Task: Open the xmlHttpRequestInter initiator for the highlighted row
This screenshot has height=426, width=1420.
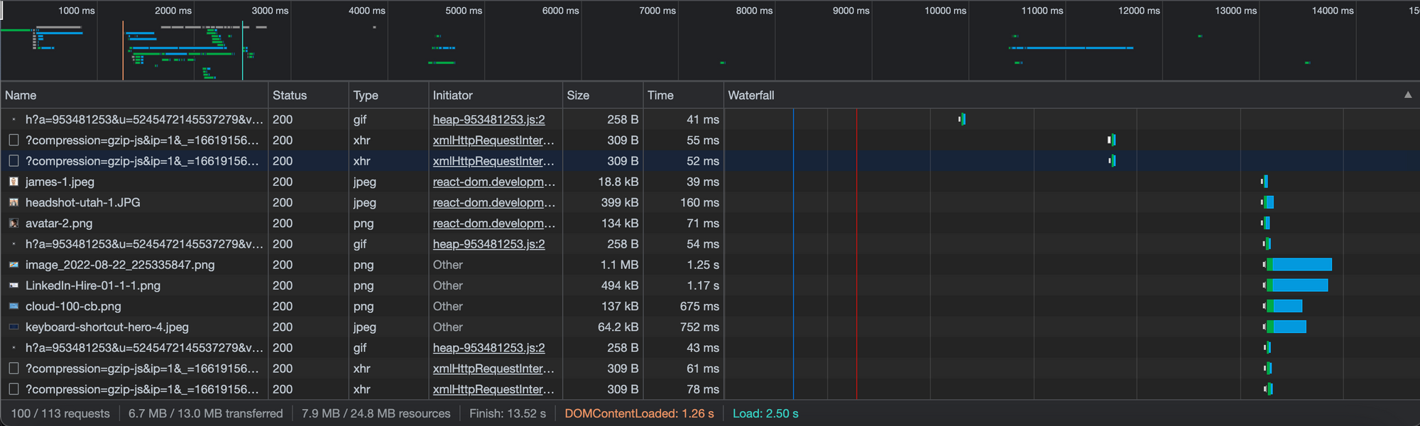Action: click(x=493, y=161)
